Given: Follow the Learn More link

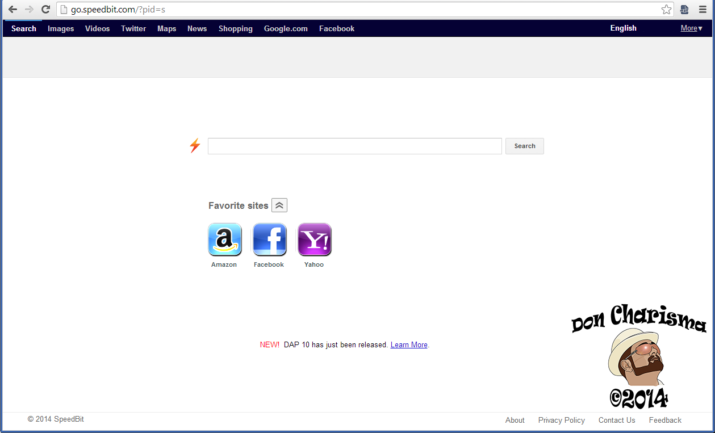Looking at the screenshot, I should [x=408, y=344].
